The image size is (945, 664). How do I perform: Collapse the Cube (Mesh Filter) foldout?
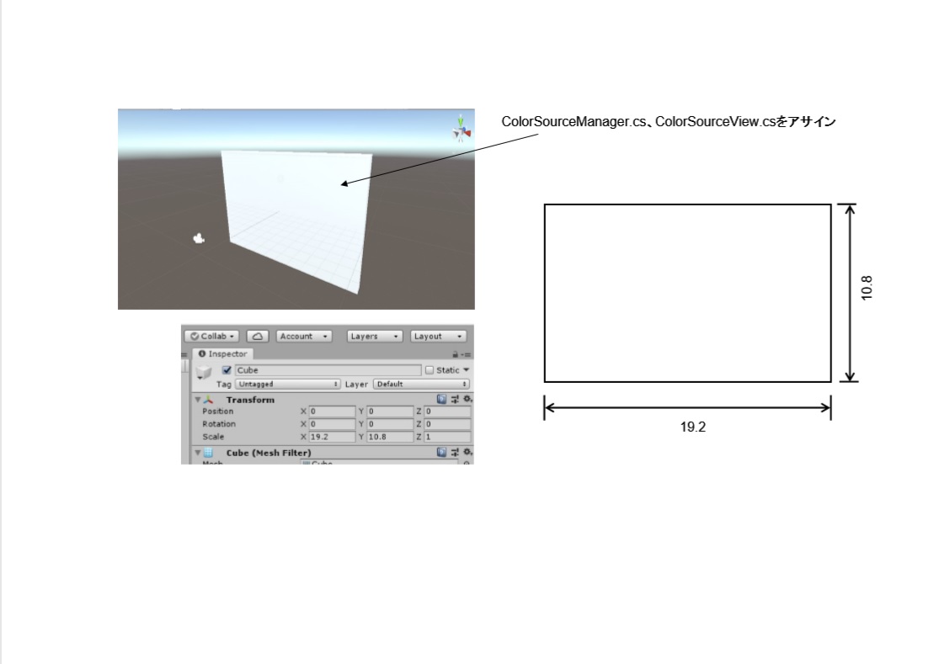[x=198, y=452]
